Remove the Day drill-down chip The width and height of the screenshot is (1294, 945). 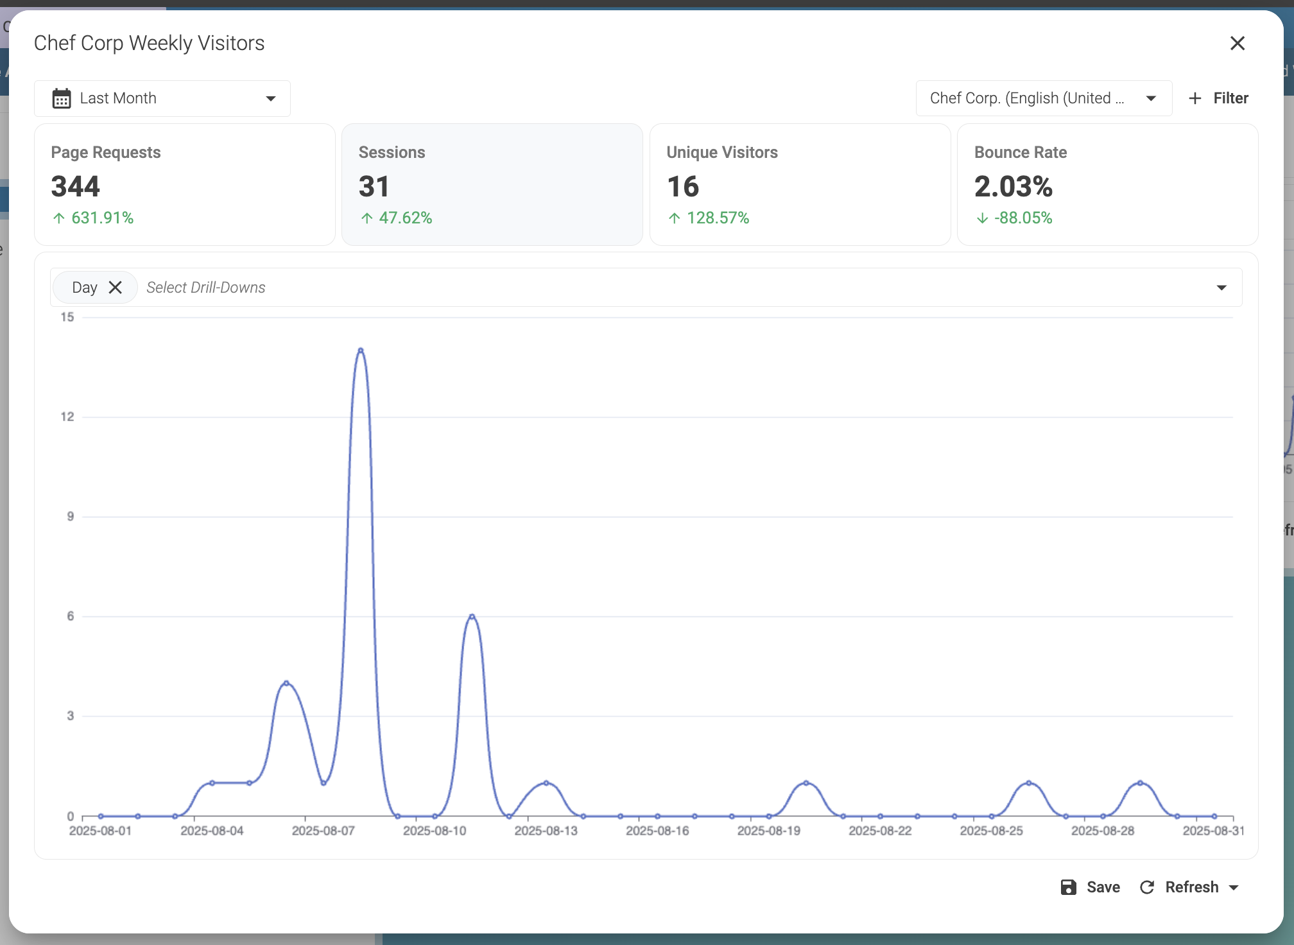tap(116, 287)
